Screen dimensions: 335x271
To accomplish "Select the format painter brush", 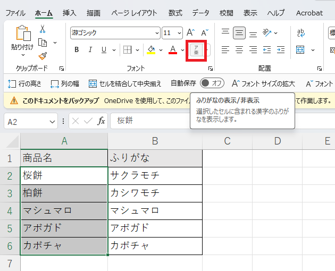I will [43, 56].
